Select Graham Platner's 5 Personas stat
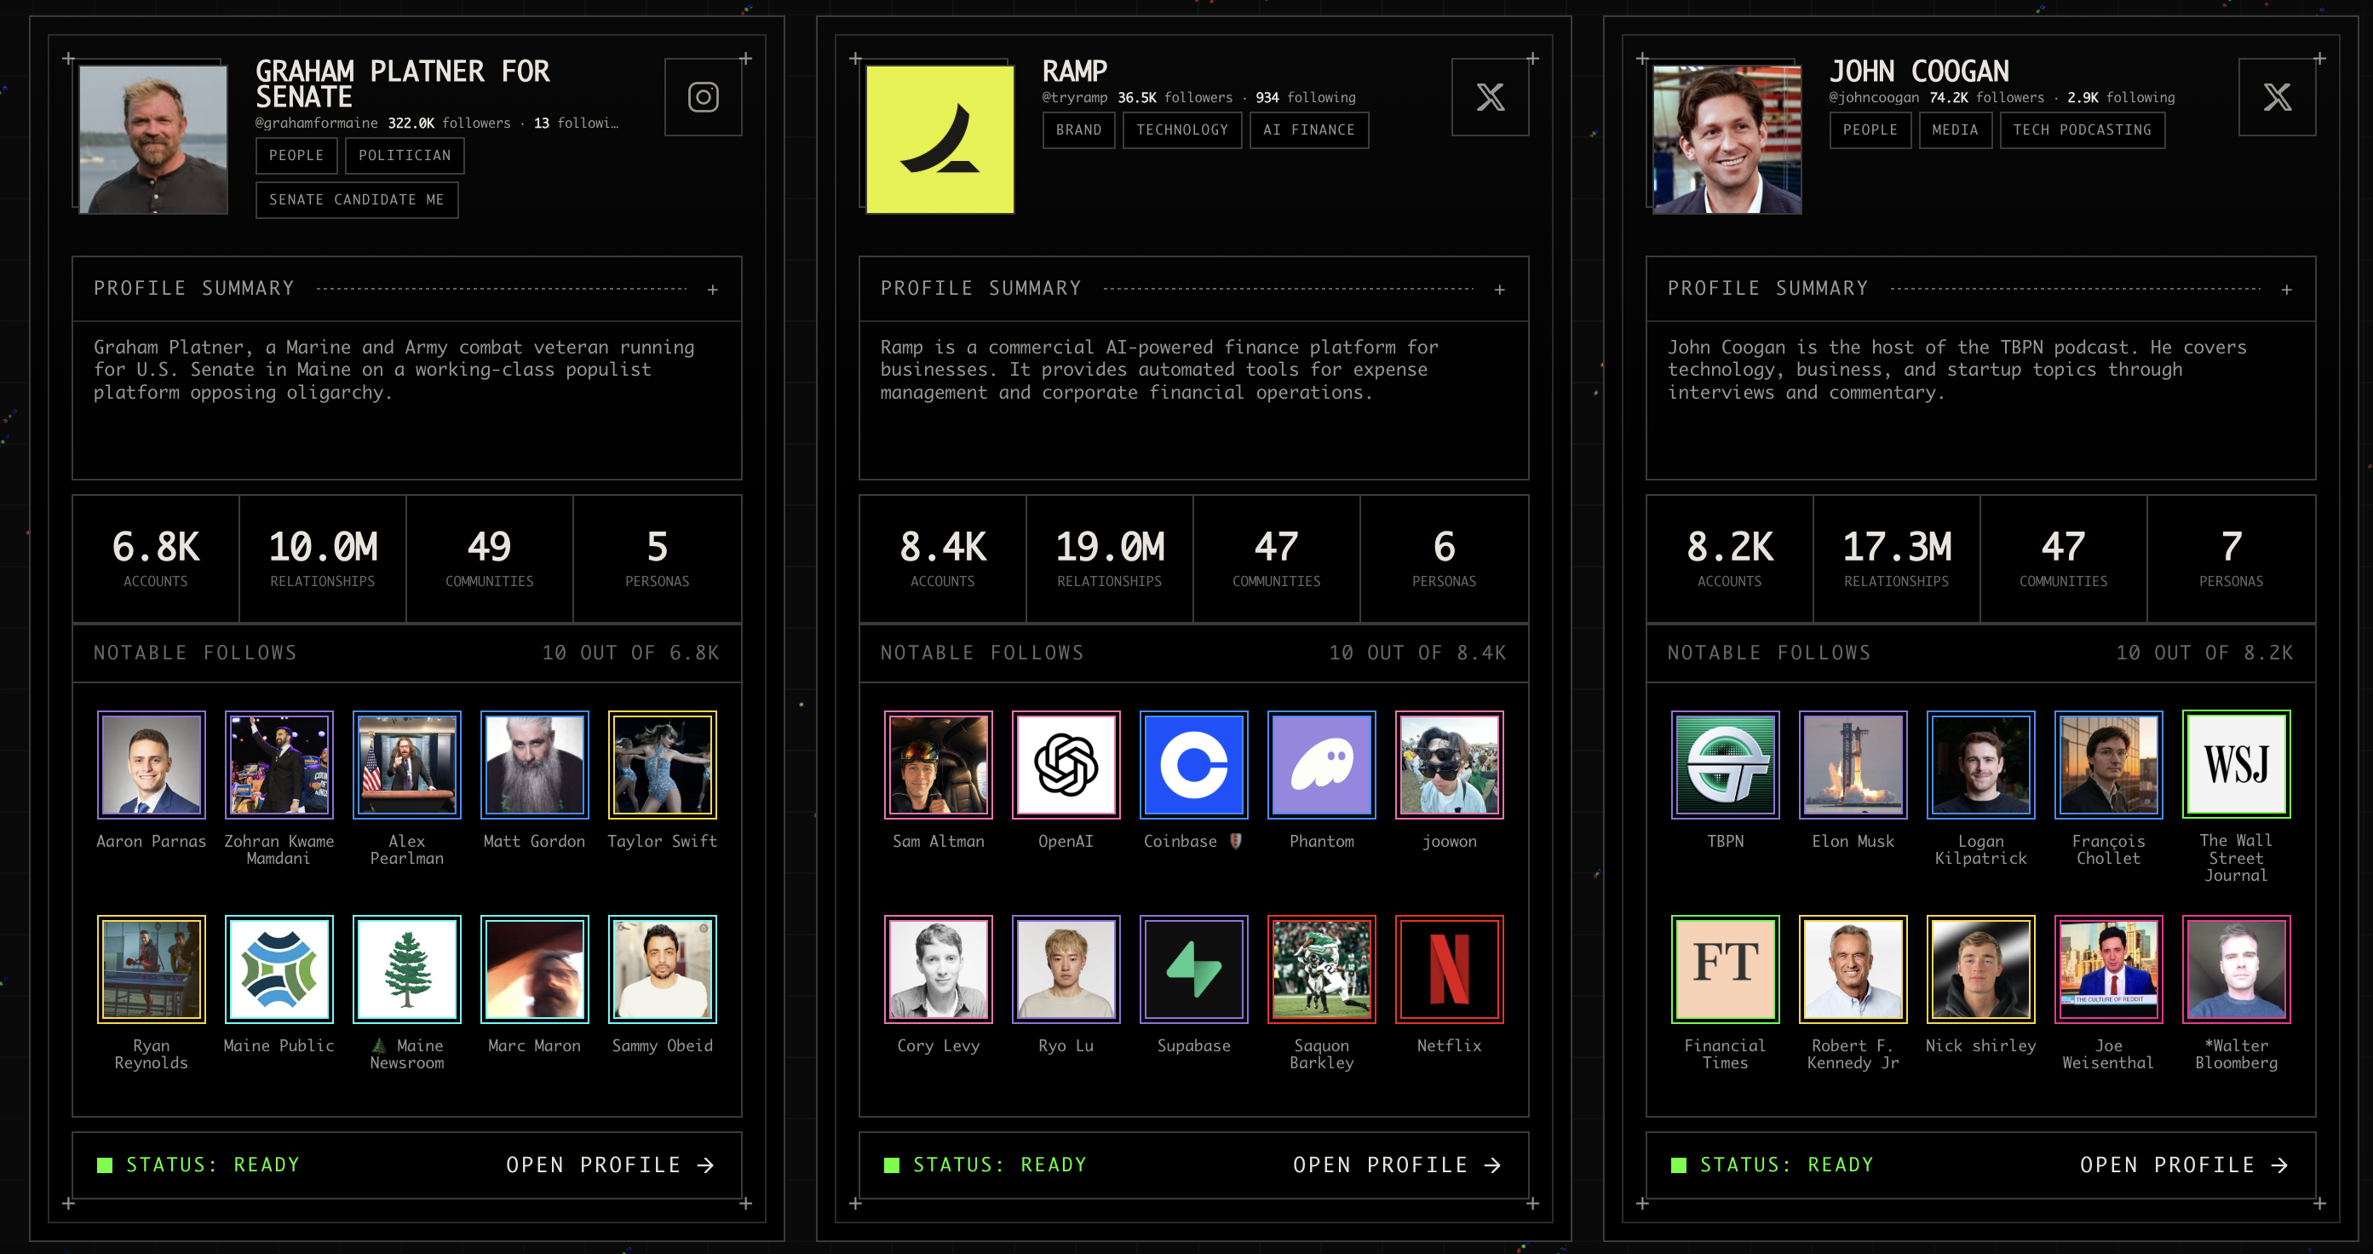2373x1254 pixels. point(657,558)
